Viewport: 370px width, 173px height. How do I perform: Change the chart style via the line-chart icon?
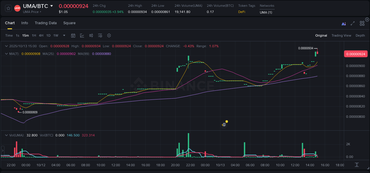tap(82, 35)
